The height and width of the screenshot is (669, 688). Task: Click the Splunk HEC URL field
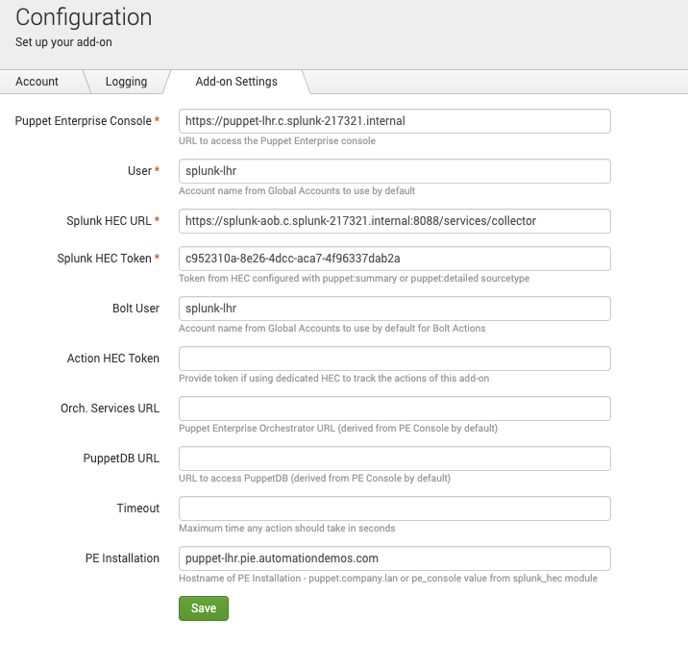[x=395, y=221]
